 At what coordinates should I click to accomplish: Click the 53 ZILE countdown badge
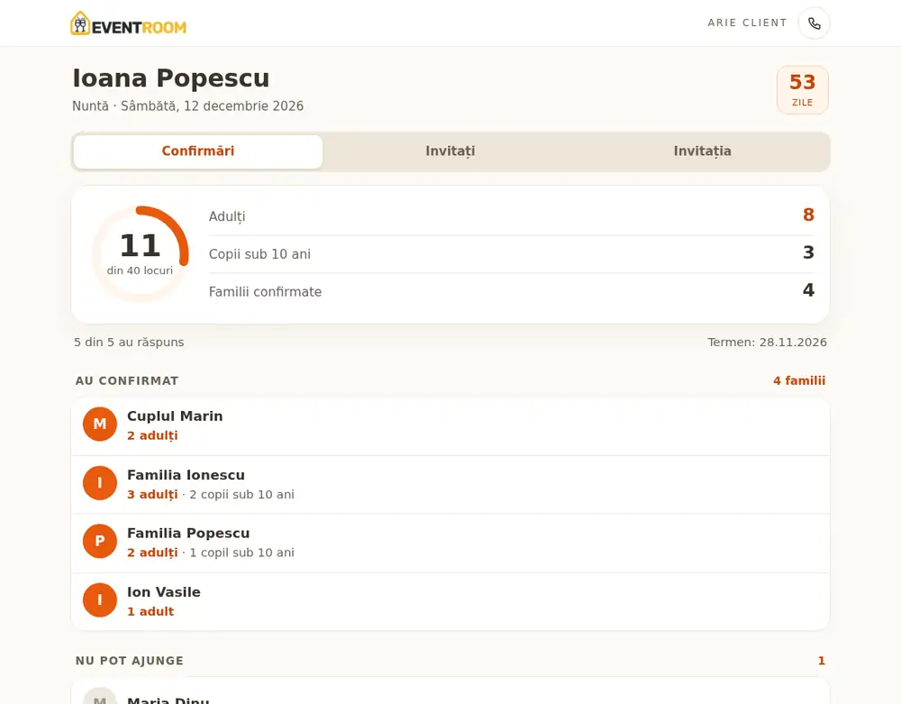point(802,89)
